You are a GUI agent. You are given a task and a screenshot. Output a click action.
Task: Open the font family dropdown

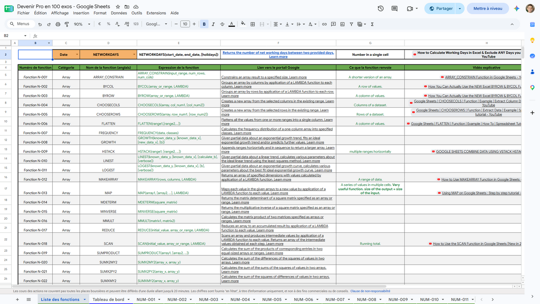(157, 24)
